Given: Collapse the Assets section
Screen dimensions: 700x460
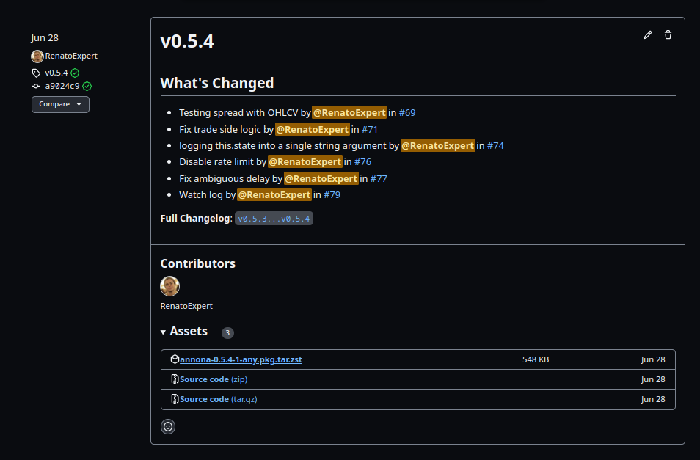Looking at the screenshot, I should point(163,332).
